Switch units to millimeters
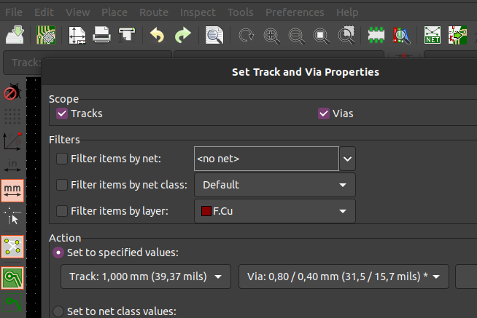Viewport: 477px width, 318px height. [12, 191]
